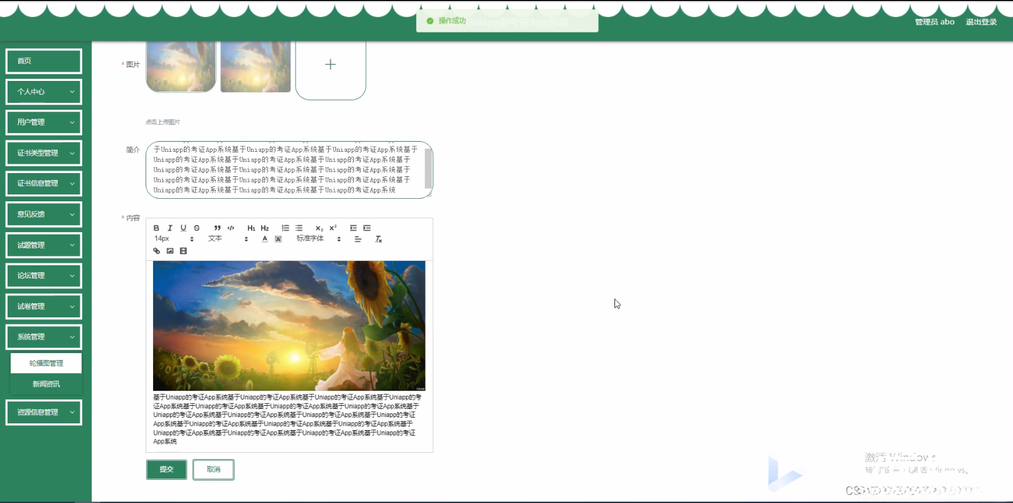1013x503 pixels.
Task: Toggle strikethrough formatting in editor
Action: pyautogui.click(x=196, y=228)
